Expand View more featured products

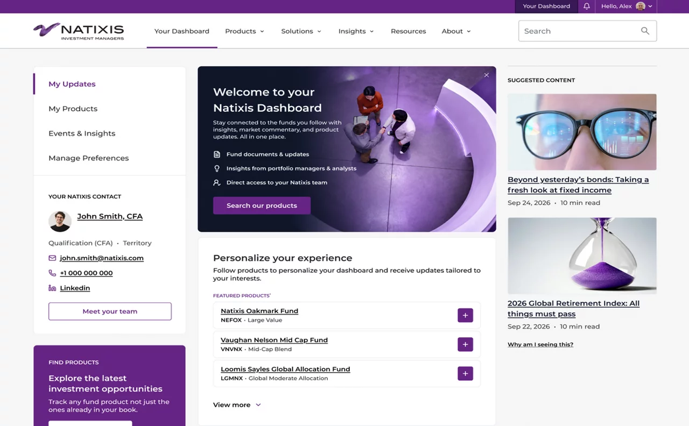point(237,405)
